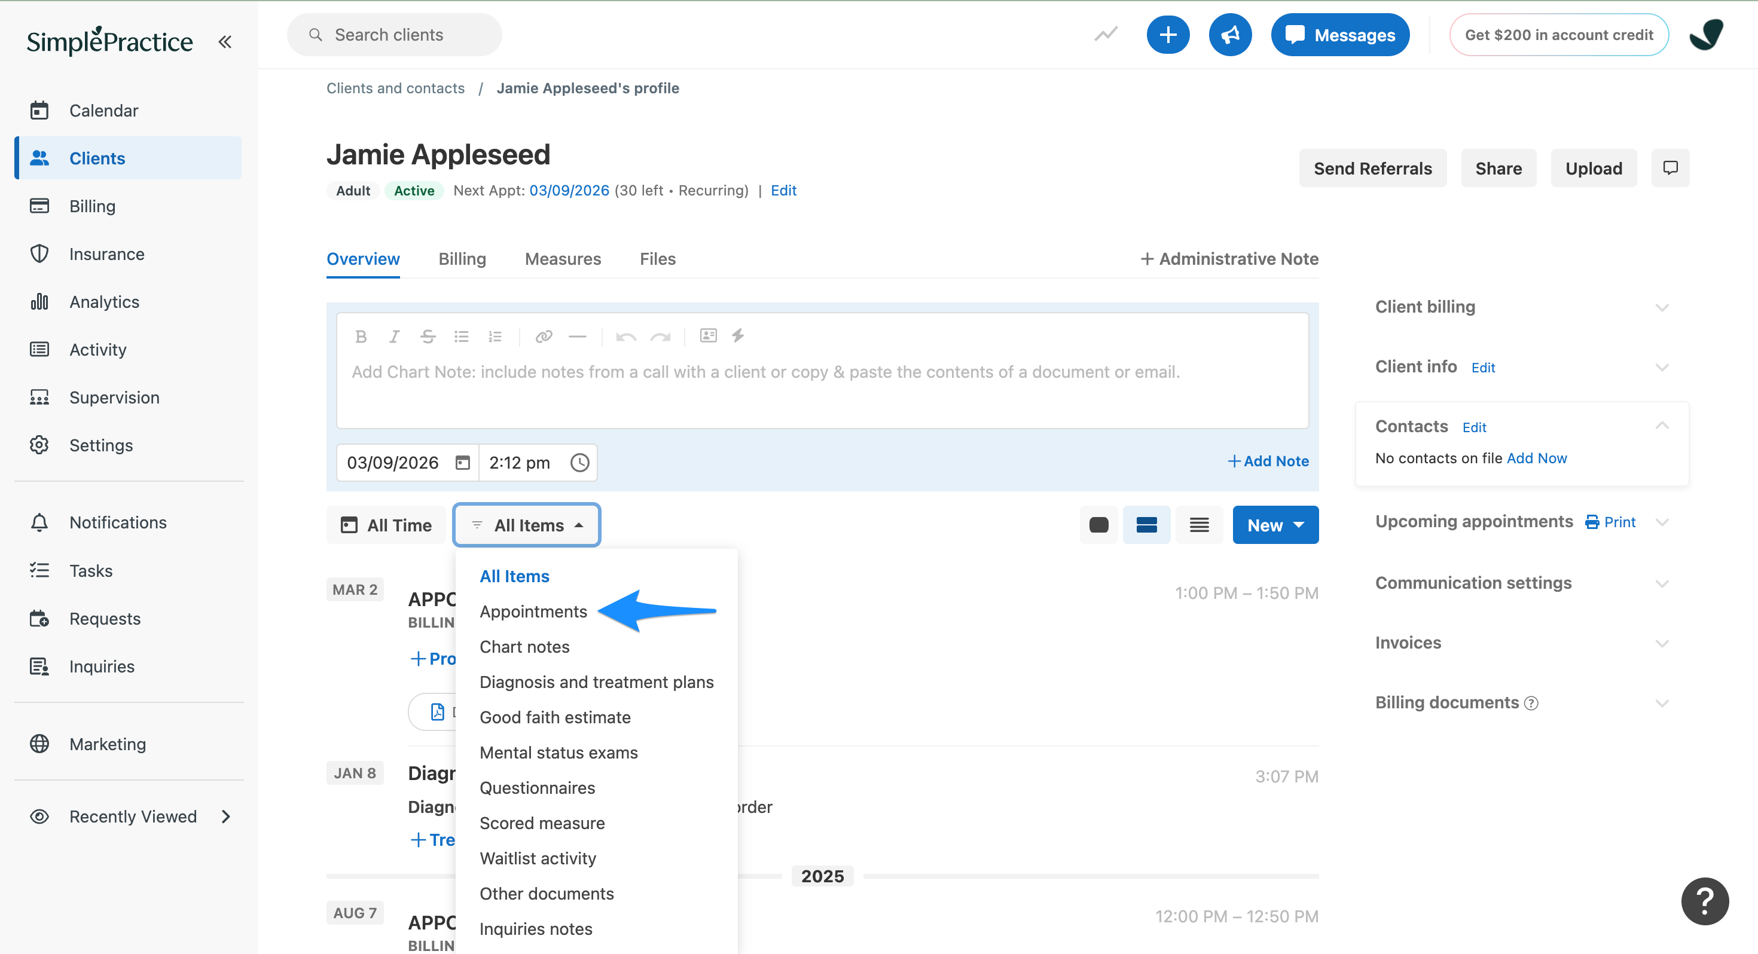The height and width of the screenshot is (954, 1758).
Task: Toggle strikethrough formatting
Action: 428,337
